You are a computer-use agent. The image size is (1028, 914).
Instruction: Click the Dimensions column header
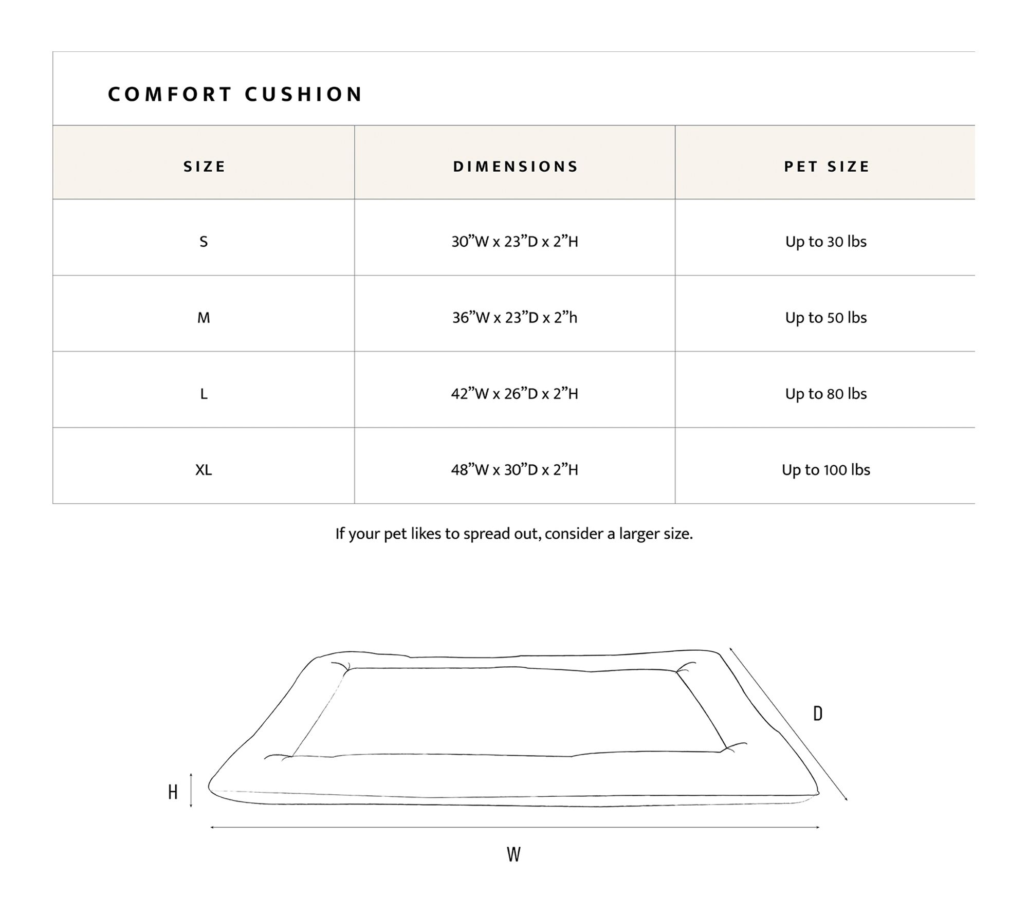click(516, 167)
